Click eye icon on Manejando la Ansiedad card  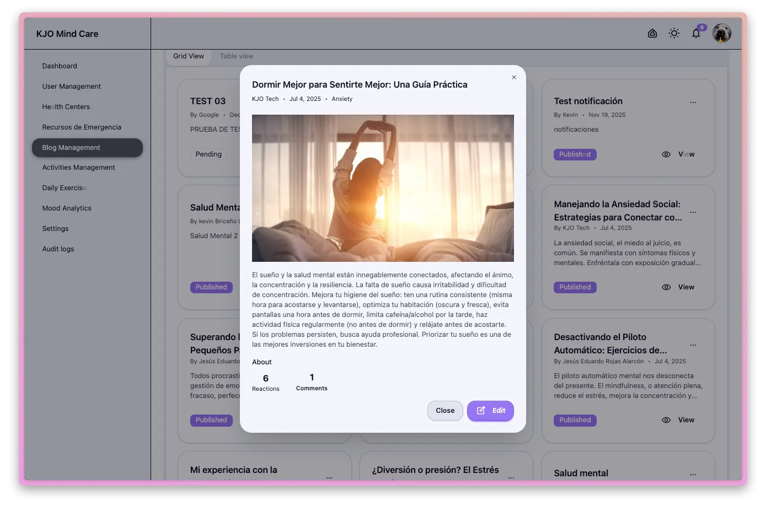click(x=666, y=287)
